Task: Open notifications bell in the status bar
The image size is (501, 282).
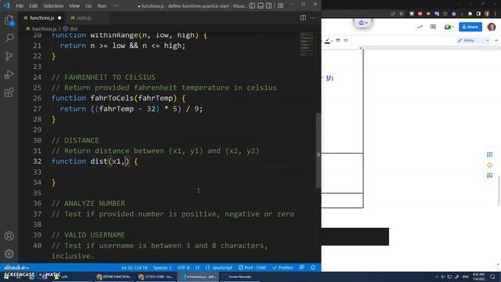Action: [313, 268]
